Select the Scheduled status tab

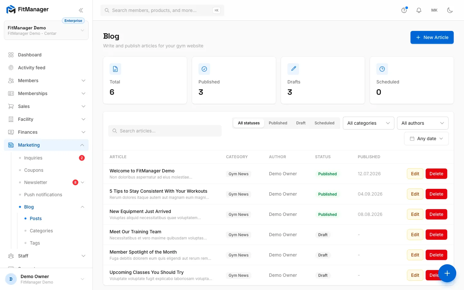(x=324, y=123)
